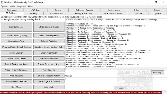This screenshot has width=167, height=94.
Task: Click the Stop Edge PDF Takeover button
Action: click(16, 81)
